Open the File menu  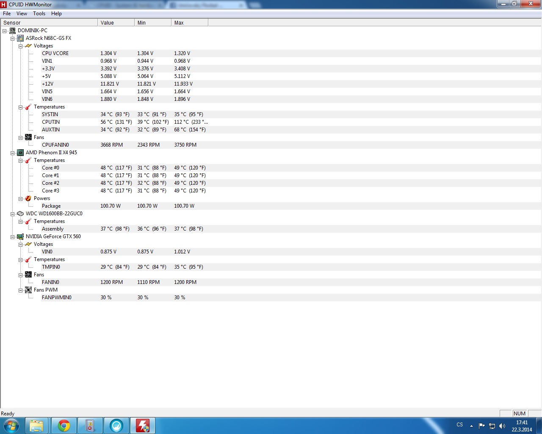7,14
